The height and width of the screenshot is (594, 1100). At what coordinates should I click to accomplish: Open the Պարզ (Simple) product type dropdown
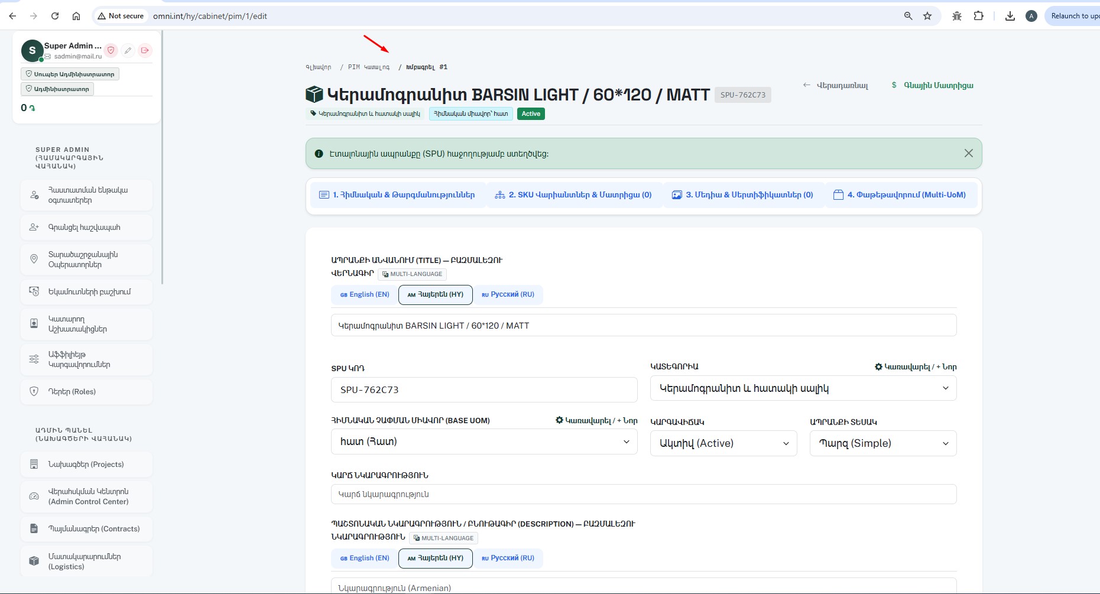coord(883,443)
